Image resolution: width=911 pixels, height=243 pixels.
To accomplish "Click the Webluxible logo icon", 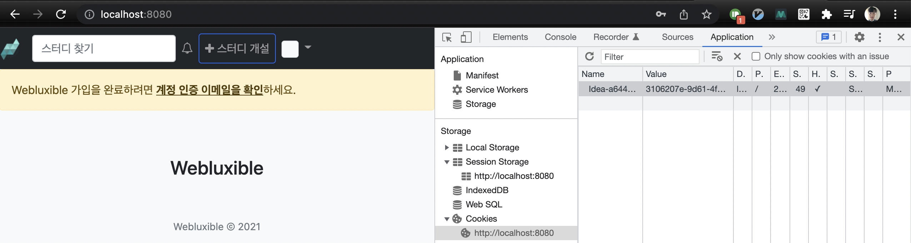I will point(10,49).
